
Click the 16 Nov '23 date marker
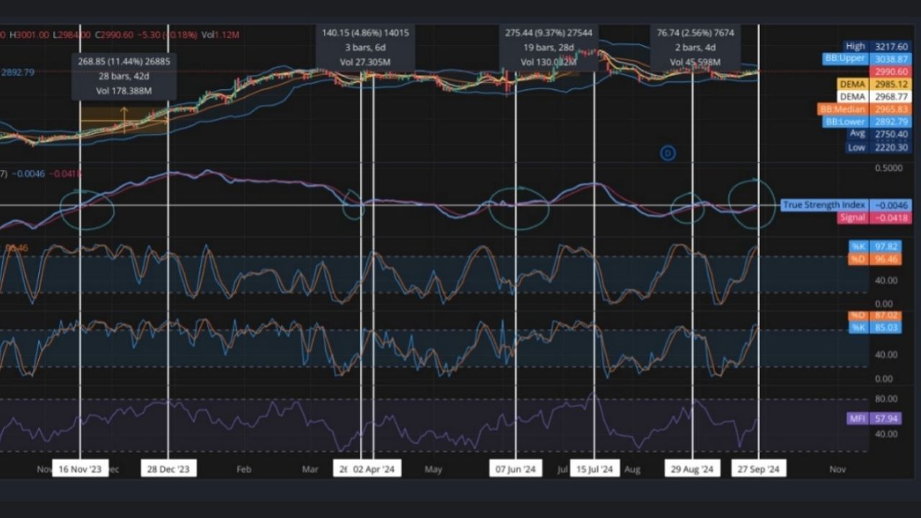(x=81, y=469)
